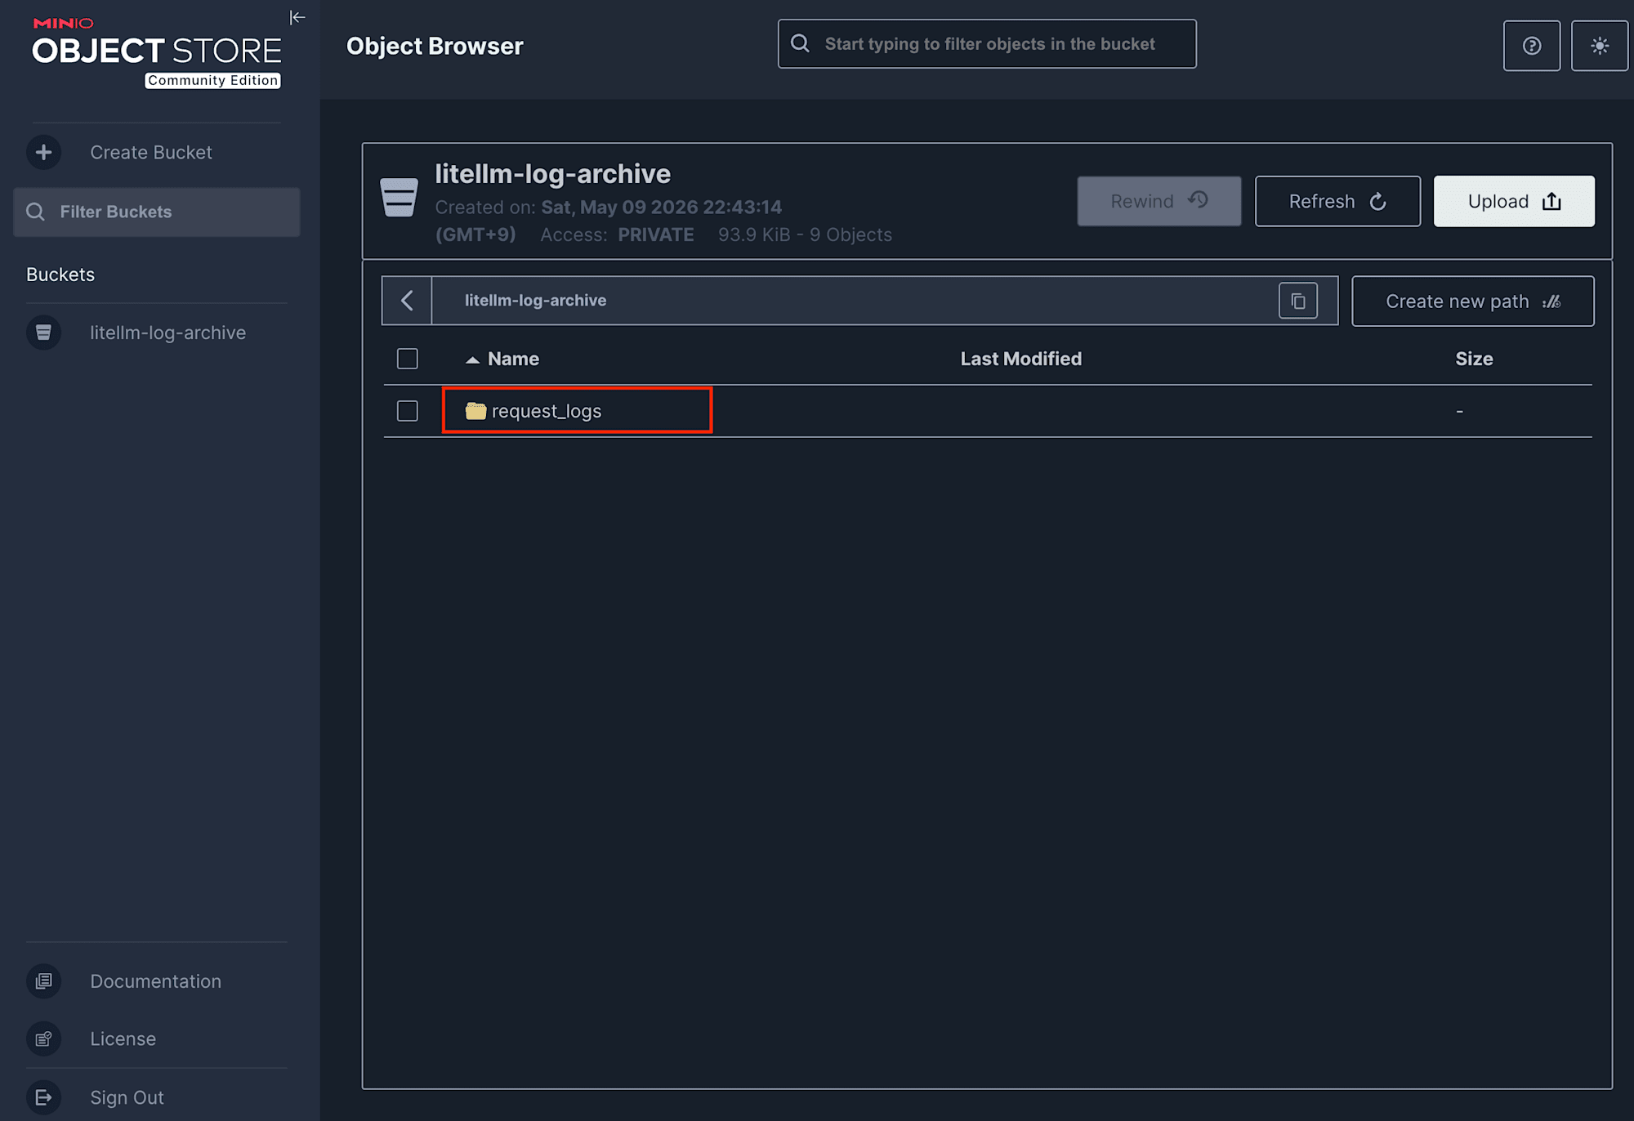Screen dimensions: 1634x1121
Task: Click the request_logs folder icon
Action: (475, 410)
